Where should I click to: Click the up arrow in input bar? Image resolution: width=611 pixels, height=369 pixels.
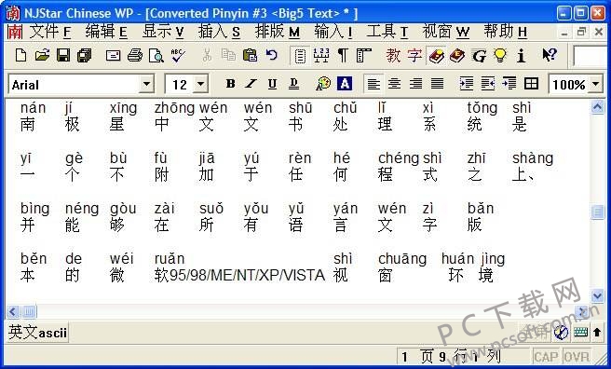point(597,333)
